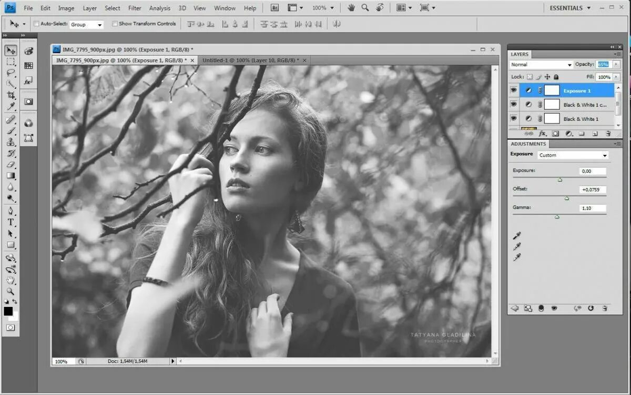The height and width of the screenshot is (395, 631).
Task: Hide the Black & White 1 layer
Action: pos(514,119)
